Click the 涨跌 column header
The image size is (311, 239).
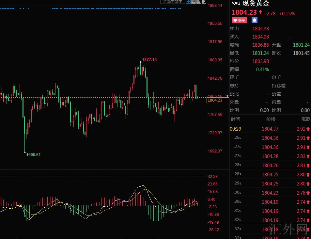(x=306, y=119)
